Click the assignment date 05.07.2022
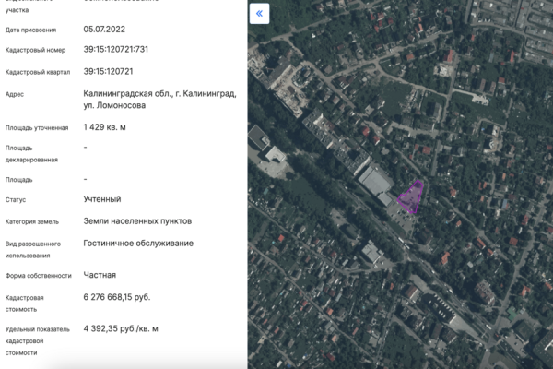 tap(106, 30)
